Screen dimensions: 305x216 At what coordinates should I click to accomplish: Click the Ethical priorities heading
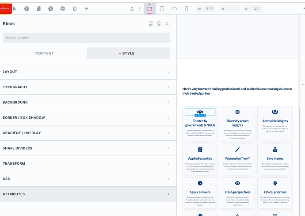(x=275, y=192)
